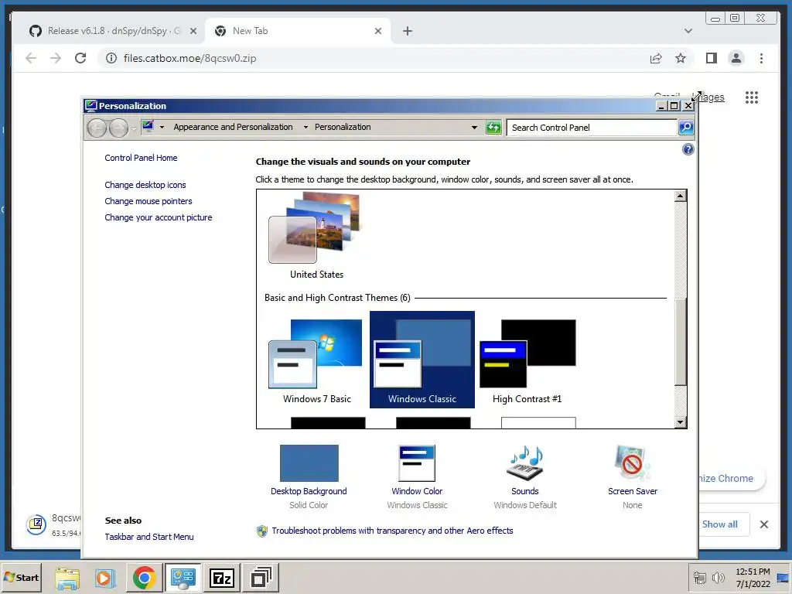Image resolution: width=792 pixels, height=594 pixels.
Task: Open the recent pages dropdown beside navigation arrows
Action: tap(133, 128)
